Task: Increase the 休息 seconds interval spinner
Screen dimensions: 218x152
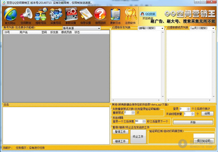Action: (x=144, y=120)
